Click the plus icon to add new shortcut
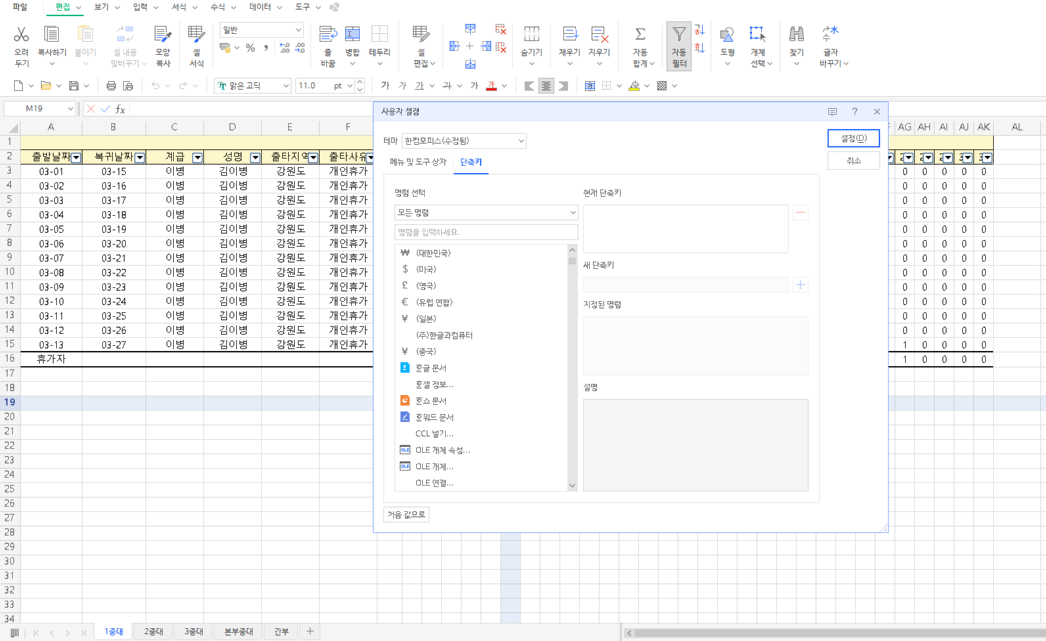 point(800,284)
